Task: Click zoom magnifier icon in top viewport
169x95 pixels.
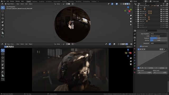Action: (131, 16)
